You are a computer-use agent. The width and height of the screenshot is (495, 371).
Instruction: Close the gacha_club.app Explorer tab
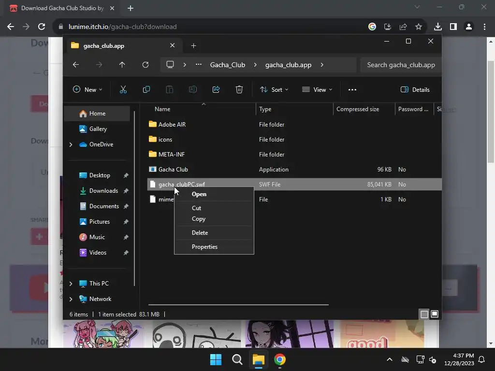pyautogui.click(x=173, y=45)
